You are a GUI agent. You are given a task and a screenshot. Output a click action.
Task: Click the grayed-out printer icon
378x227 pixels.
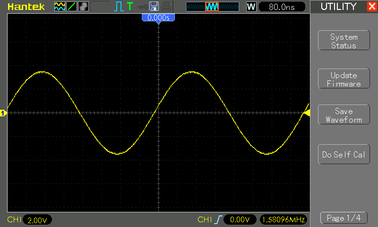coord(165,7)
